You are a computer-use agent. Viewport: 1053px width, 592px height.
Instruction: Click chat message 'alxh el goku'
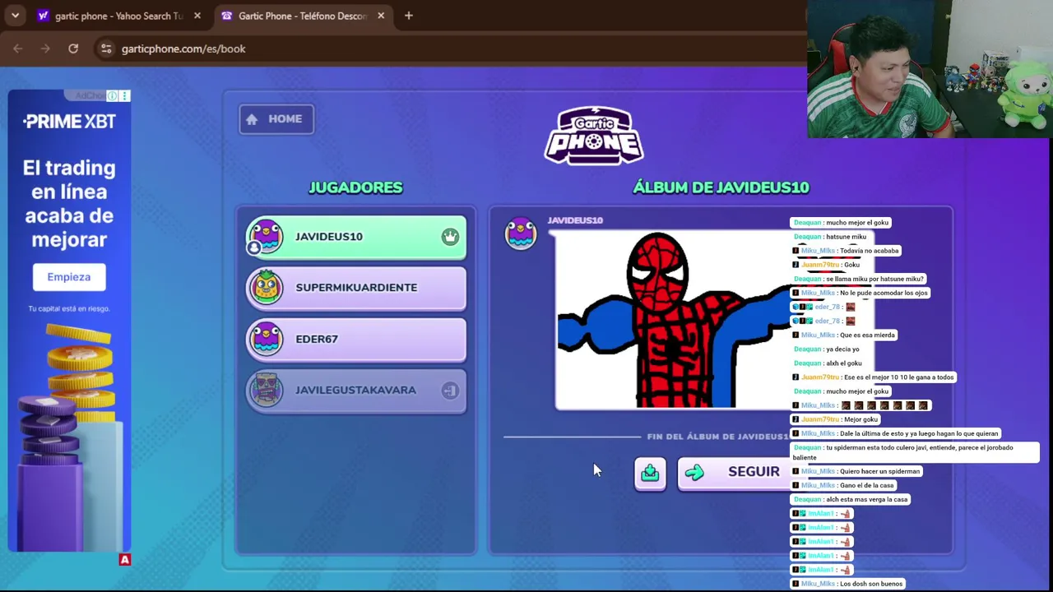[x=844, y=363]
